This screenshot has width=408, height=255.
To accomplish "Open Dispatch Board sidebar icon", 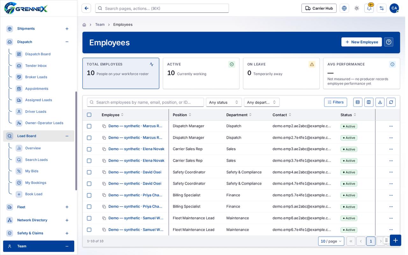I will (19, 54).
